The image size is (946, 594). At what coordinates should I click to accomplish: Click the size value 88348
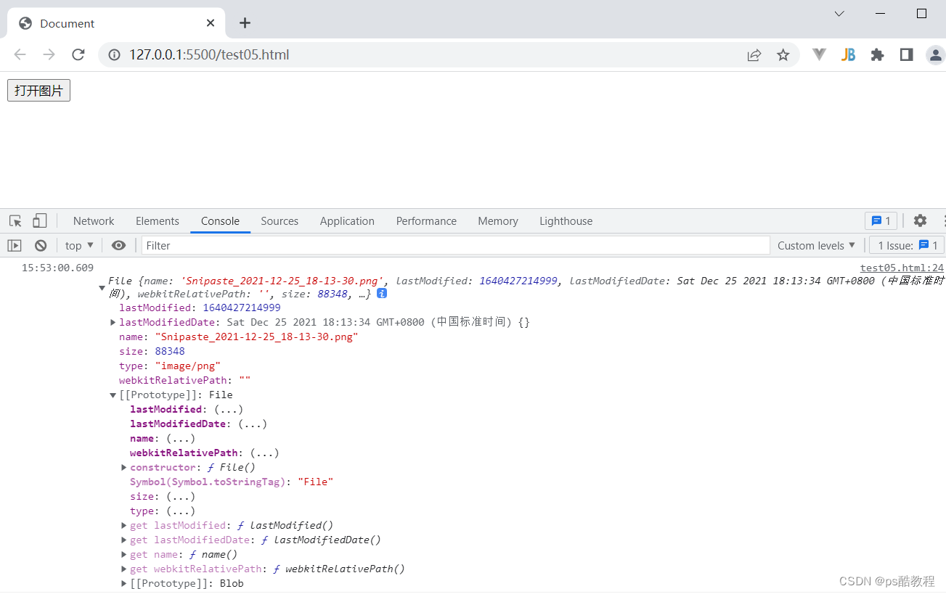[170, 352]
